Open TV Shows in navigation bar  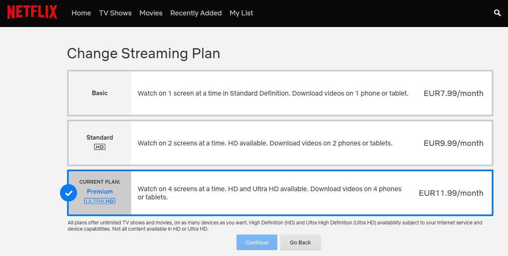115,13
